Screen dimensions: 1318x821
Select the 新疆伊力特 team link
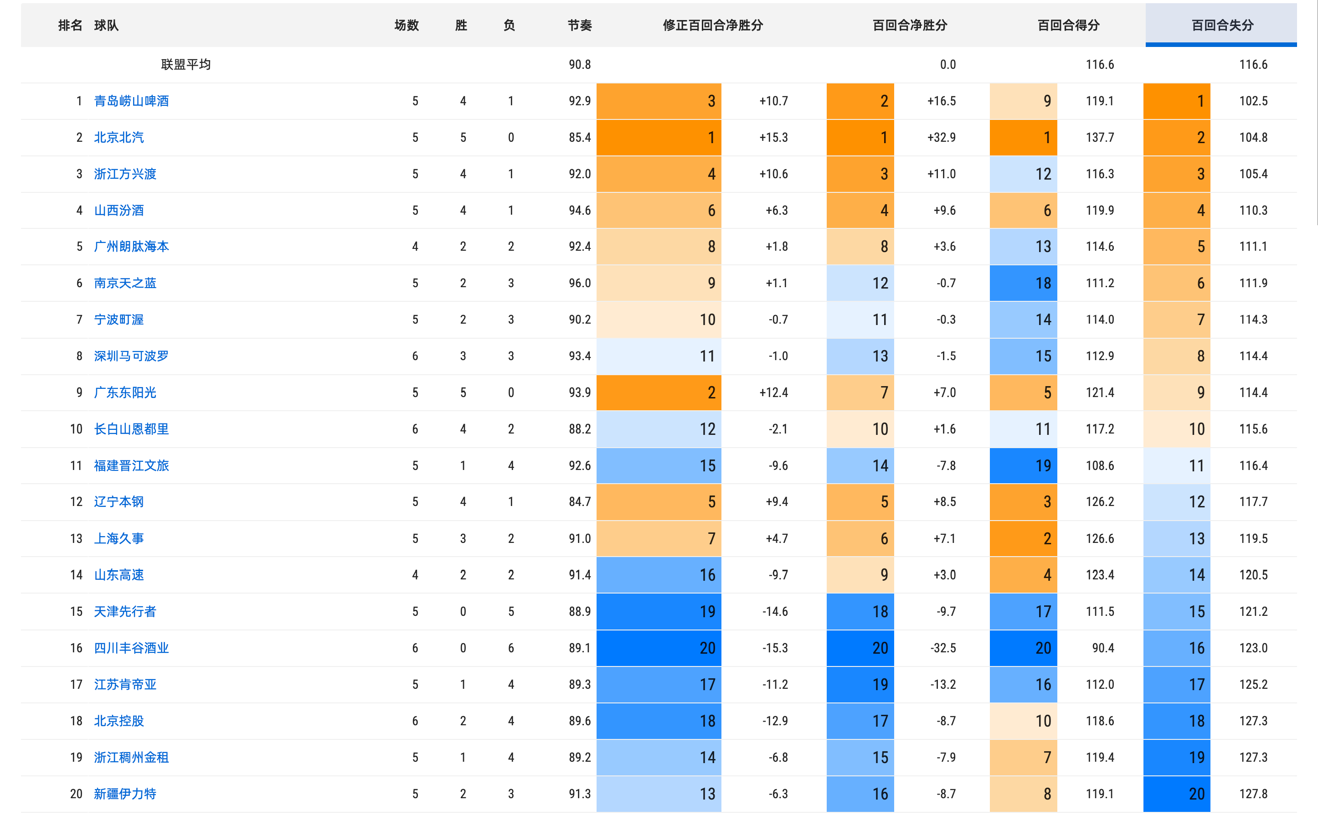[125, 794]
